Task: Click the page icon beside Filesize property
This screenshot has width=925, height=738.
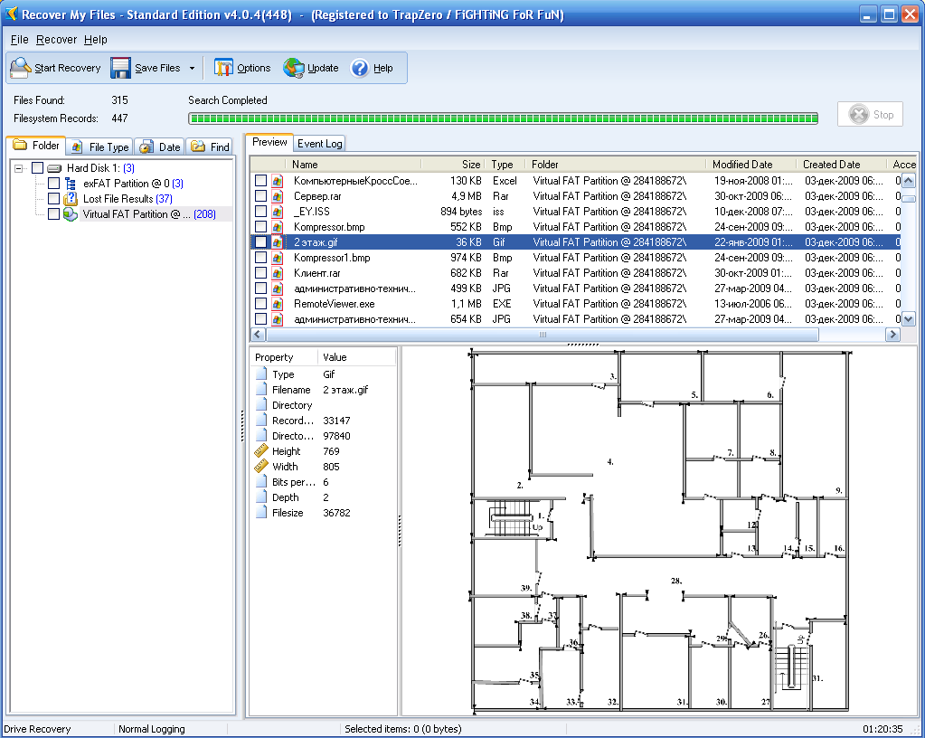Action: coord(260,513)
